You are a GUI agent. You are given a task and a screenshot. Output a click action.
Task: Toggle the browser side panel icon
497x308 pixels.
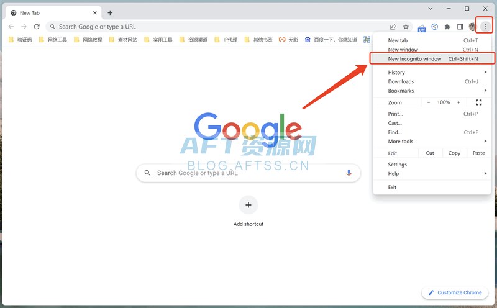(x=460, y=27)
